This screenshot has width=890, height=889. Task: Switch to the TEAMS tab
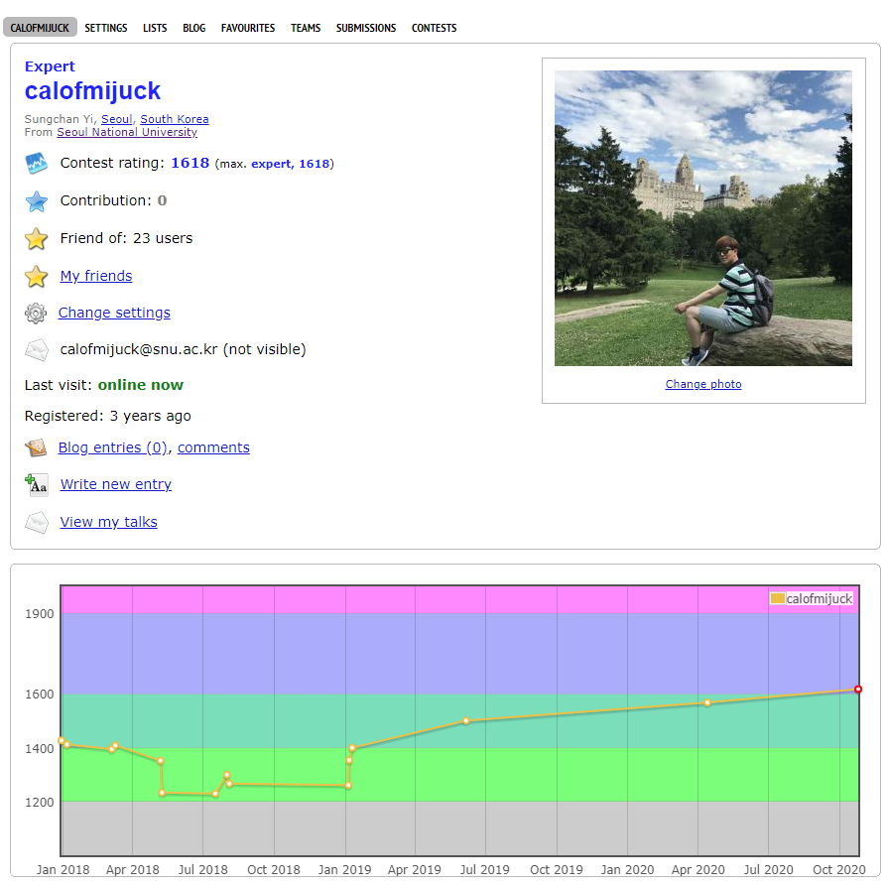pos(306,28)
